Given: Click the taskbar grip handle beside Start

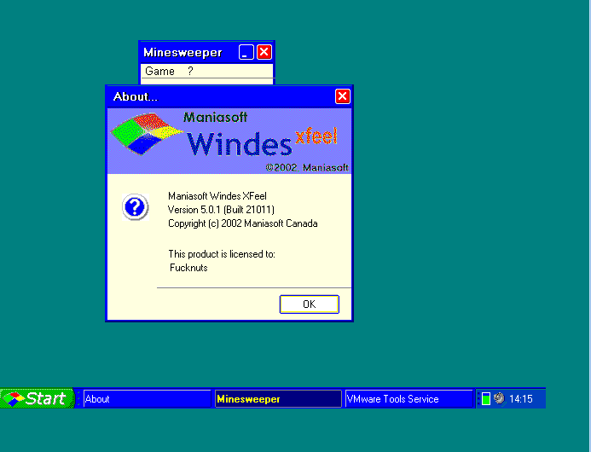Looking at the screenshot, I should point(78,398).
